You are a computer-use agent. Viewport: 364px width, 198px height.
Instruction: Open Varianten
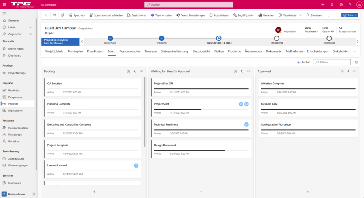tap(266, 15)
